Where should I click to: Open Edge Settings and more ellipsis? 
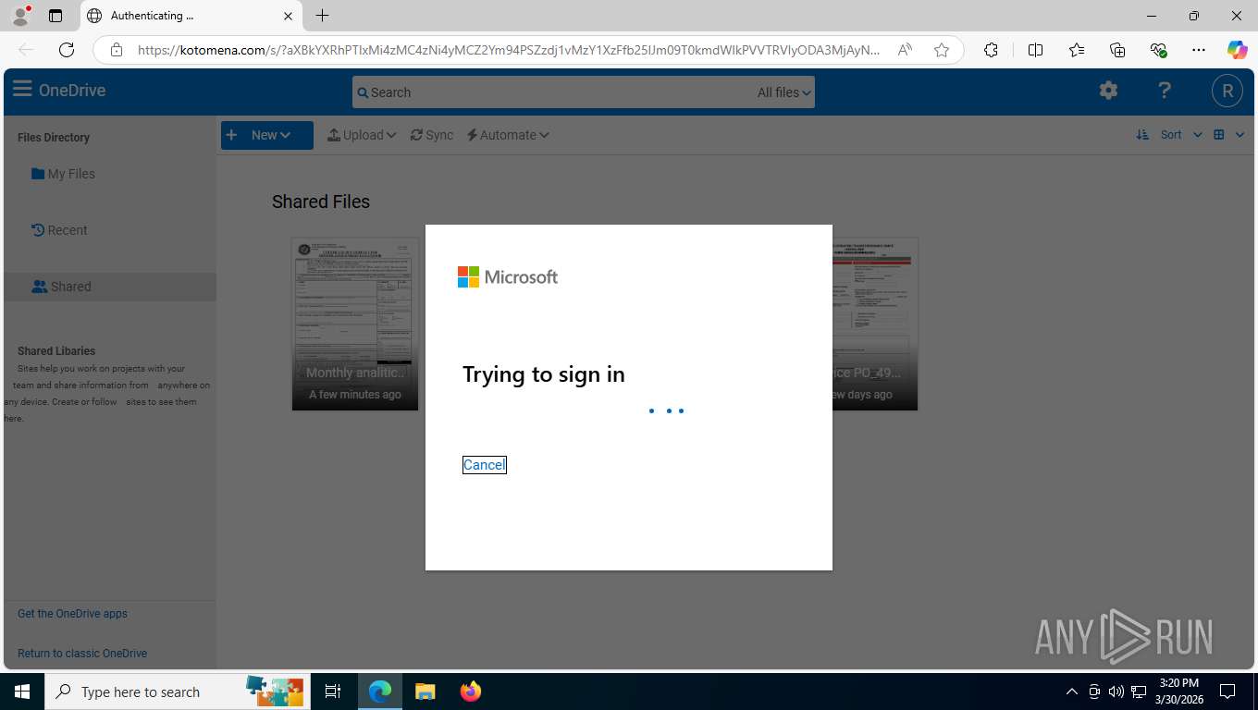(x=1199, y=50)
